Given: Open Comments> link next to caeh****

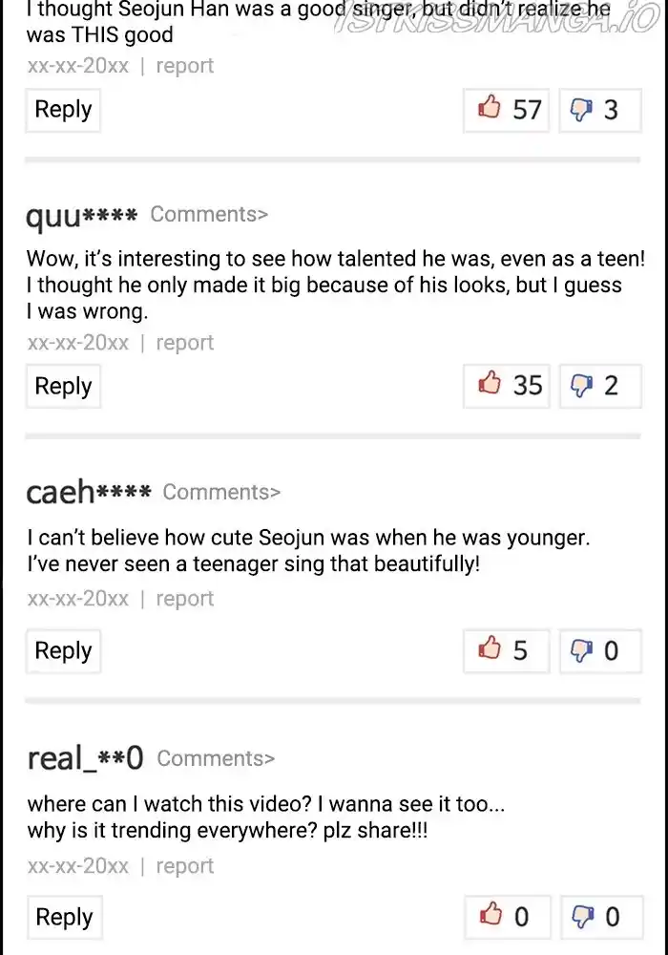Looking at the screenshot, I should (221, 492).
